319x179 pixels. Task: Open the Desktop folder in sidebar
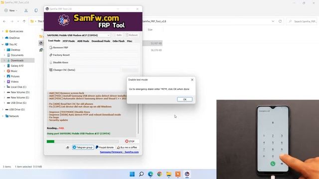coord(15,50)
